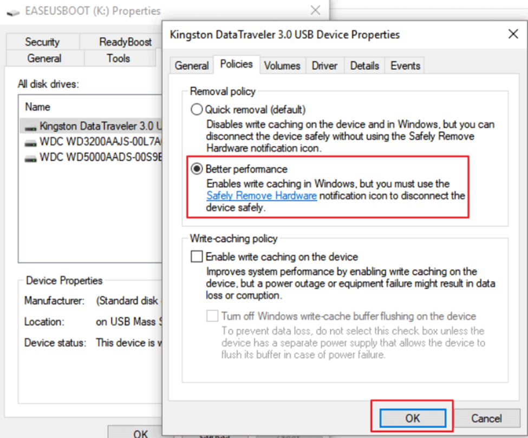The width and height of the screenshot is (528, 438).
Task: Click the Kingston DataTraveler drive icon
Action: (31, 127)
